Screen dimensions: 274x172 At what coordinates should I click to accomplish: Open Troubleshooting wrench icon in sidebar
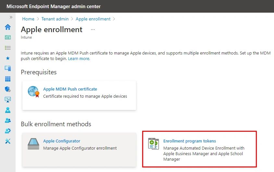point(8,141)
